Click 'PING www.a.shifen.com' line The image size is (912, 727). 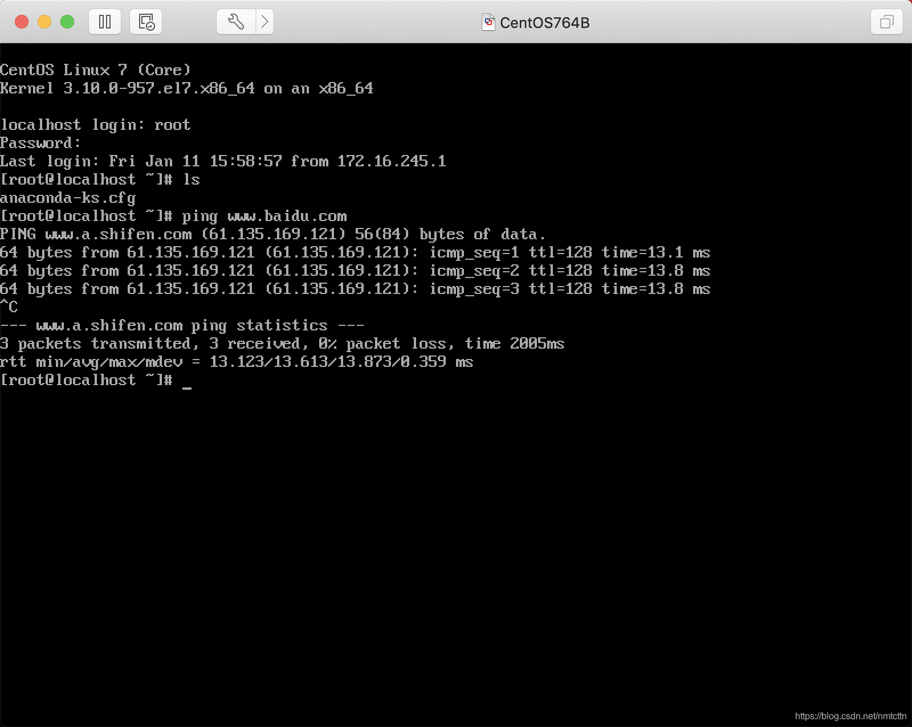tap(273, 234)
